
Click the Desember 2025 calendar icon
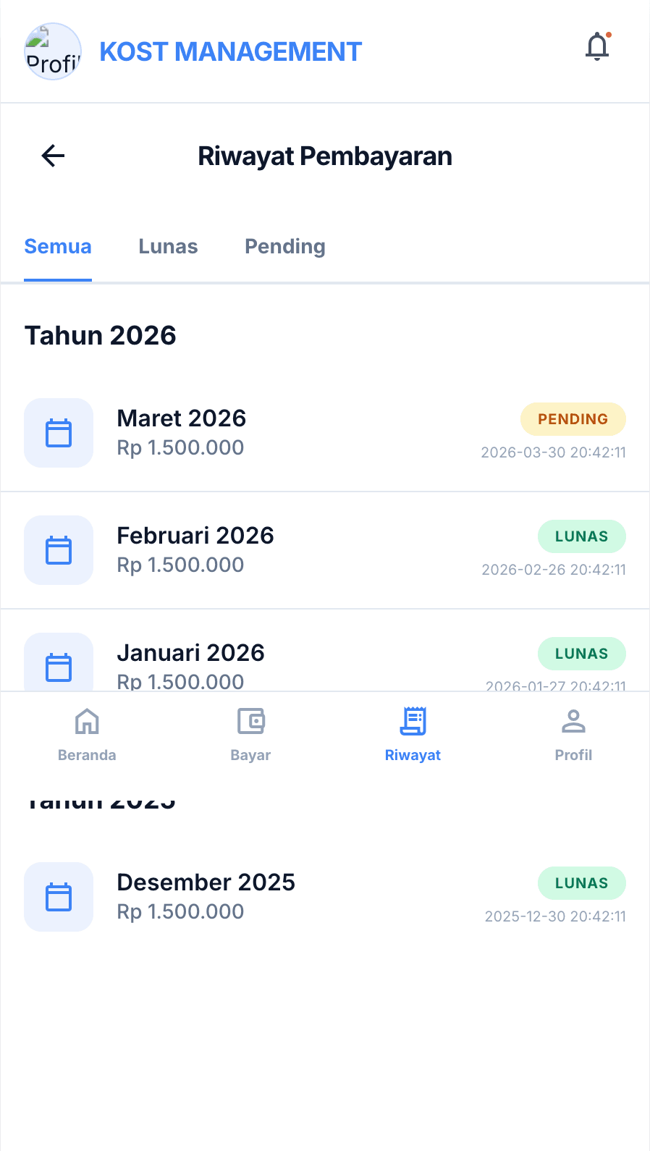click(x=59, y=897)
